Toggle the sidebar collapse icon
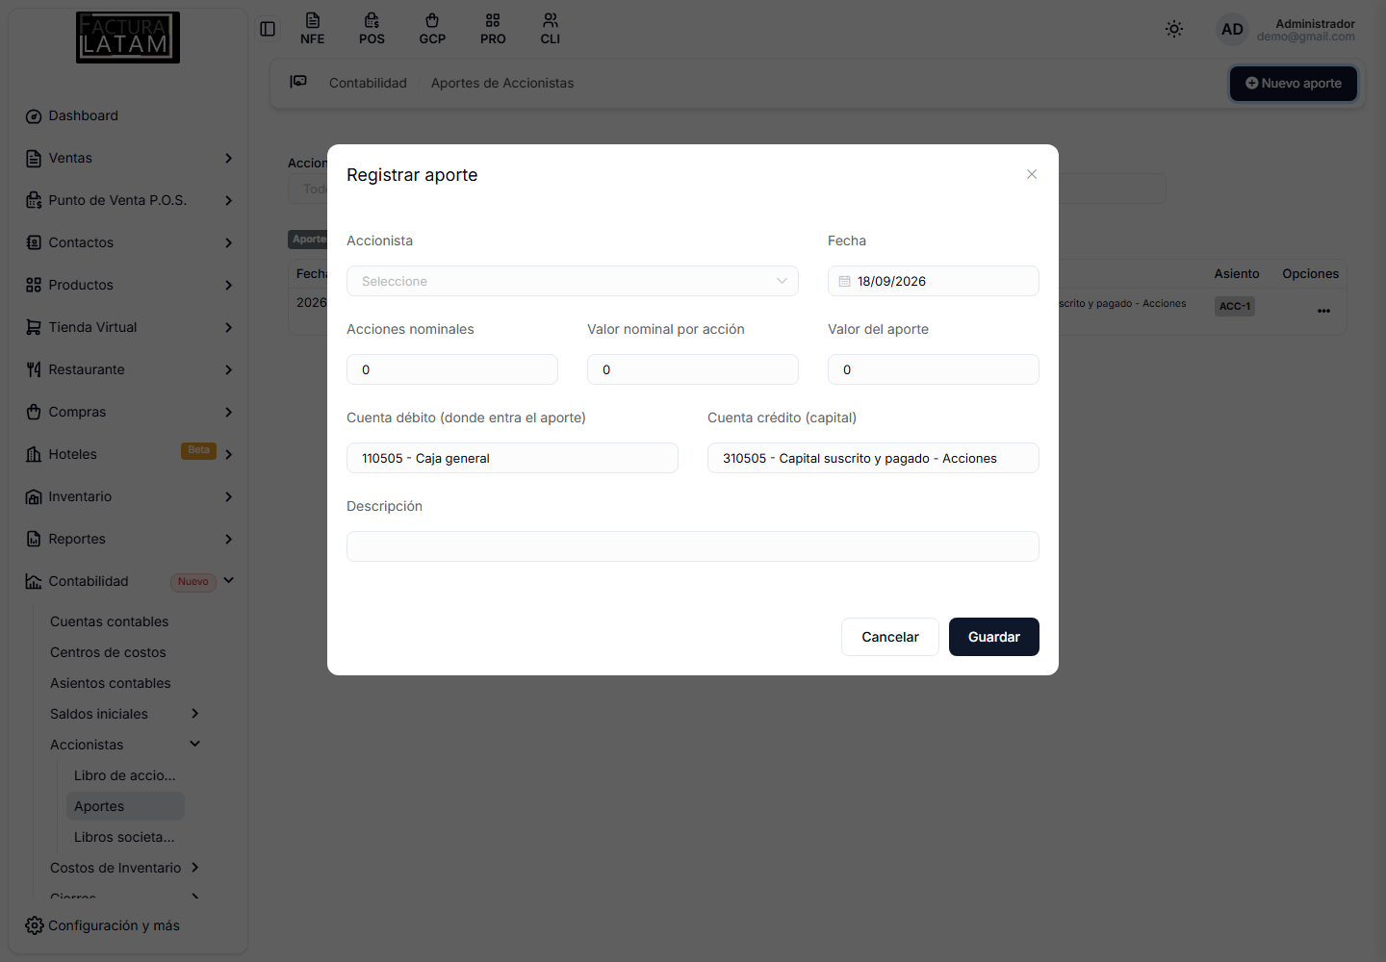The image size is (1386, 962). tap(268, 29)
